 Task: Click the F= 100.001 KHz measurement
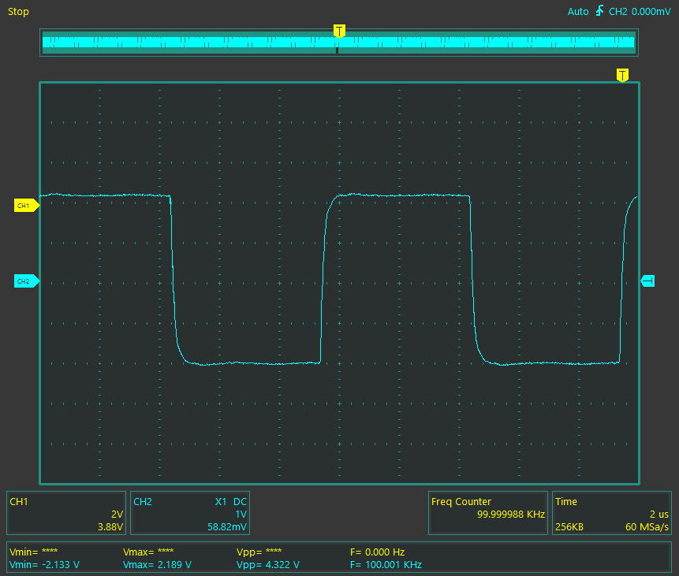coord(386,565)
